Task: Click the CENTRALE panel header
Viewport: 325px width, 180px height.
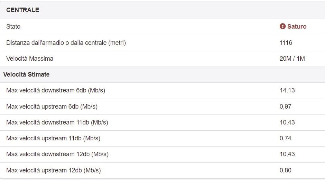Action: click(23, 10)
